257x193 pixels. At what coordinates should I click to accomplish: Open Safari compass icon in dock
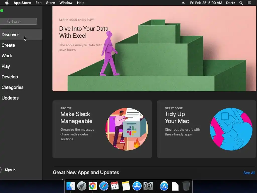pyautogui.click(x=104, y=186)
